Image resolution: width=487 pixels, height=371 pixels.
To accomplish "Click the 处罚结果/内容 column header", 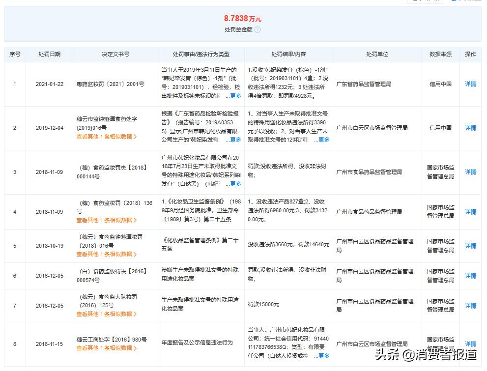I will pyautogui.click(x=288, y=54).
